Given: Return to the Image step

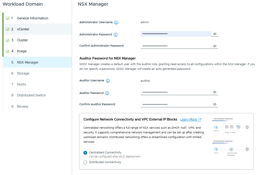Looking at the screenshot, I should coord(22,51).
